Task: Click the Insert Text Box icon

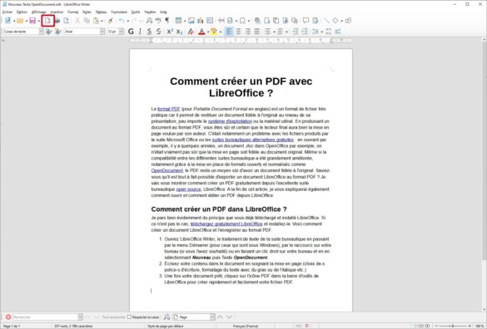Action: click(x=210, y=21)
